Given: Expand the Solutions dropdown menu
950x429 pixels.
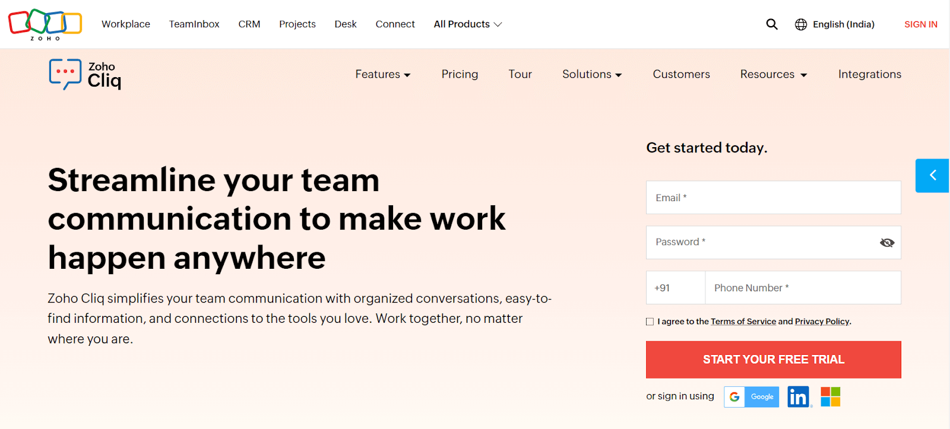Looking at the screenshot, I should [592, 74].
